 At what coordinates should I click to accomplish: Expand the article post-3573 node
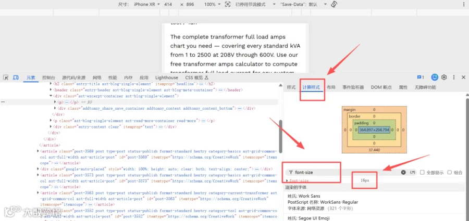[x=38, y=175]
